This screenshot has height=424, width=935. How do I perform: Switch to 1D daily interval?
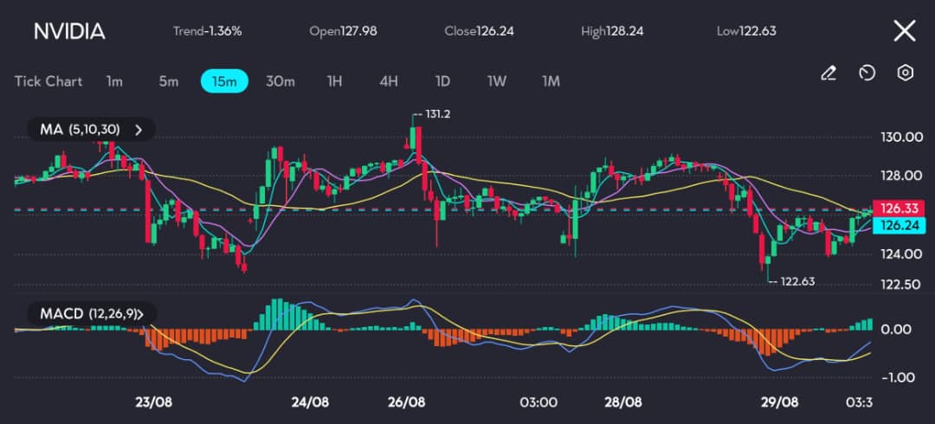[442, 81]
